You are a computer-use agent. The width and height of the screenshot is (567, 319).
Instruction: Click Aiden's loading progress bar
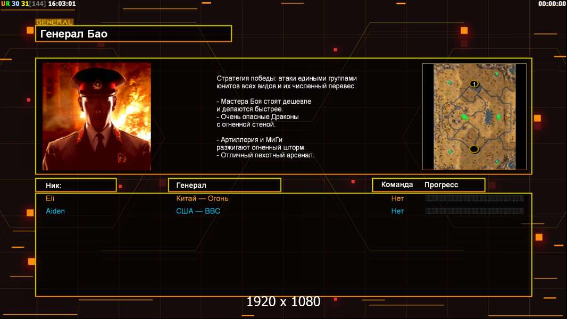[x=474, y=211]
